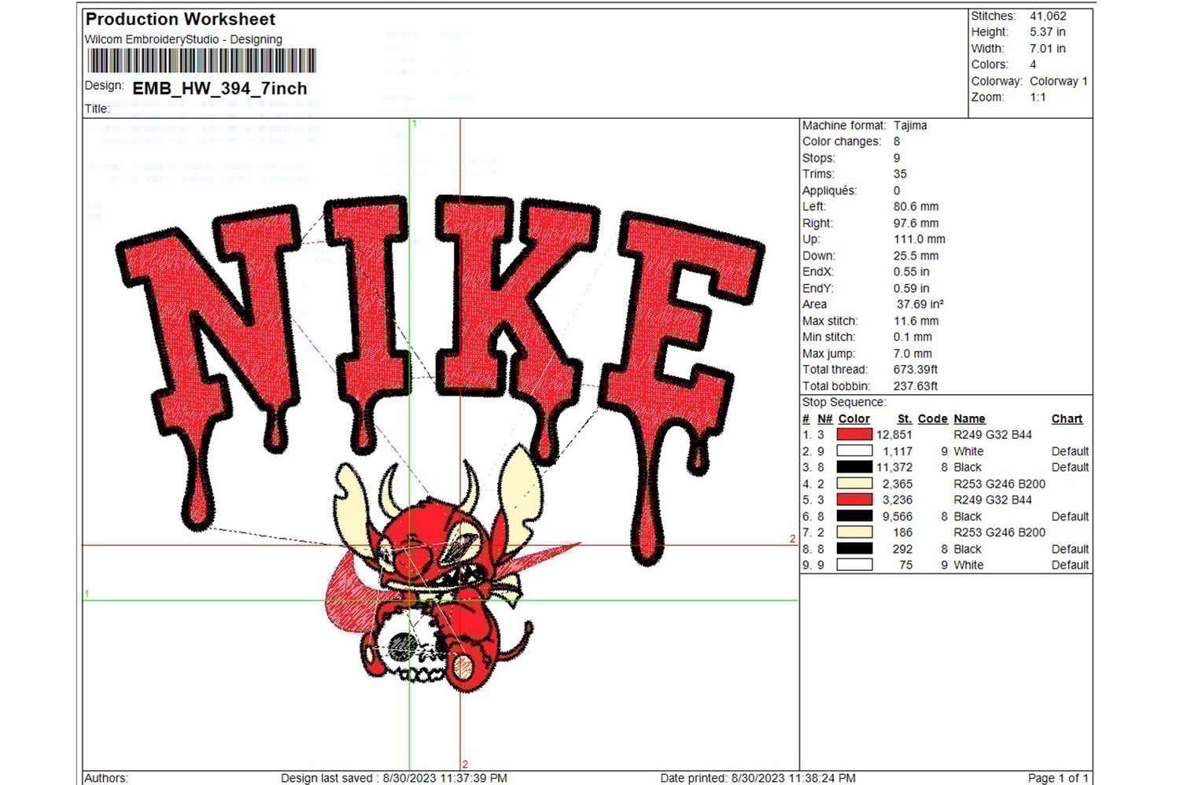
Task: Select the Machine format value "Tajima"
Action: pos(910,125)
